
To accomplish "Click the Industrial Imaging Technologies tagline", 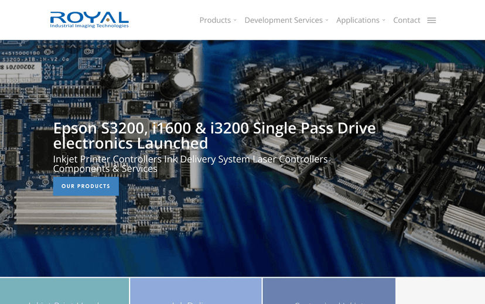I will [x=89, y=26].
